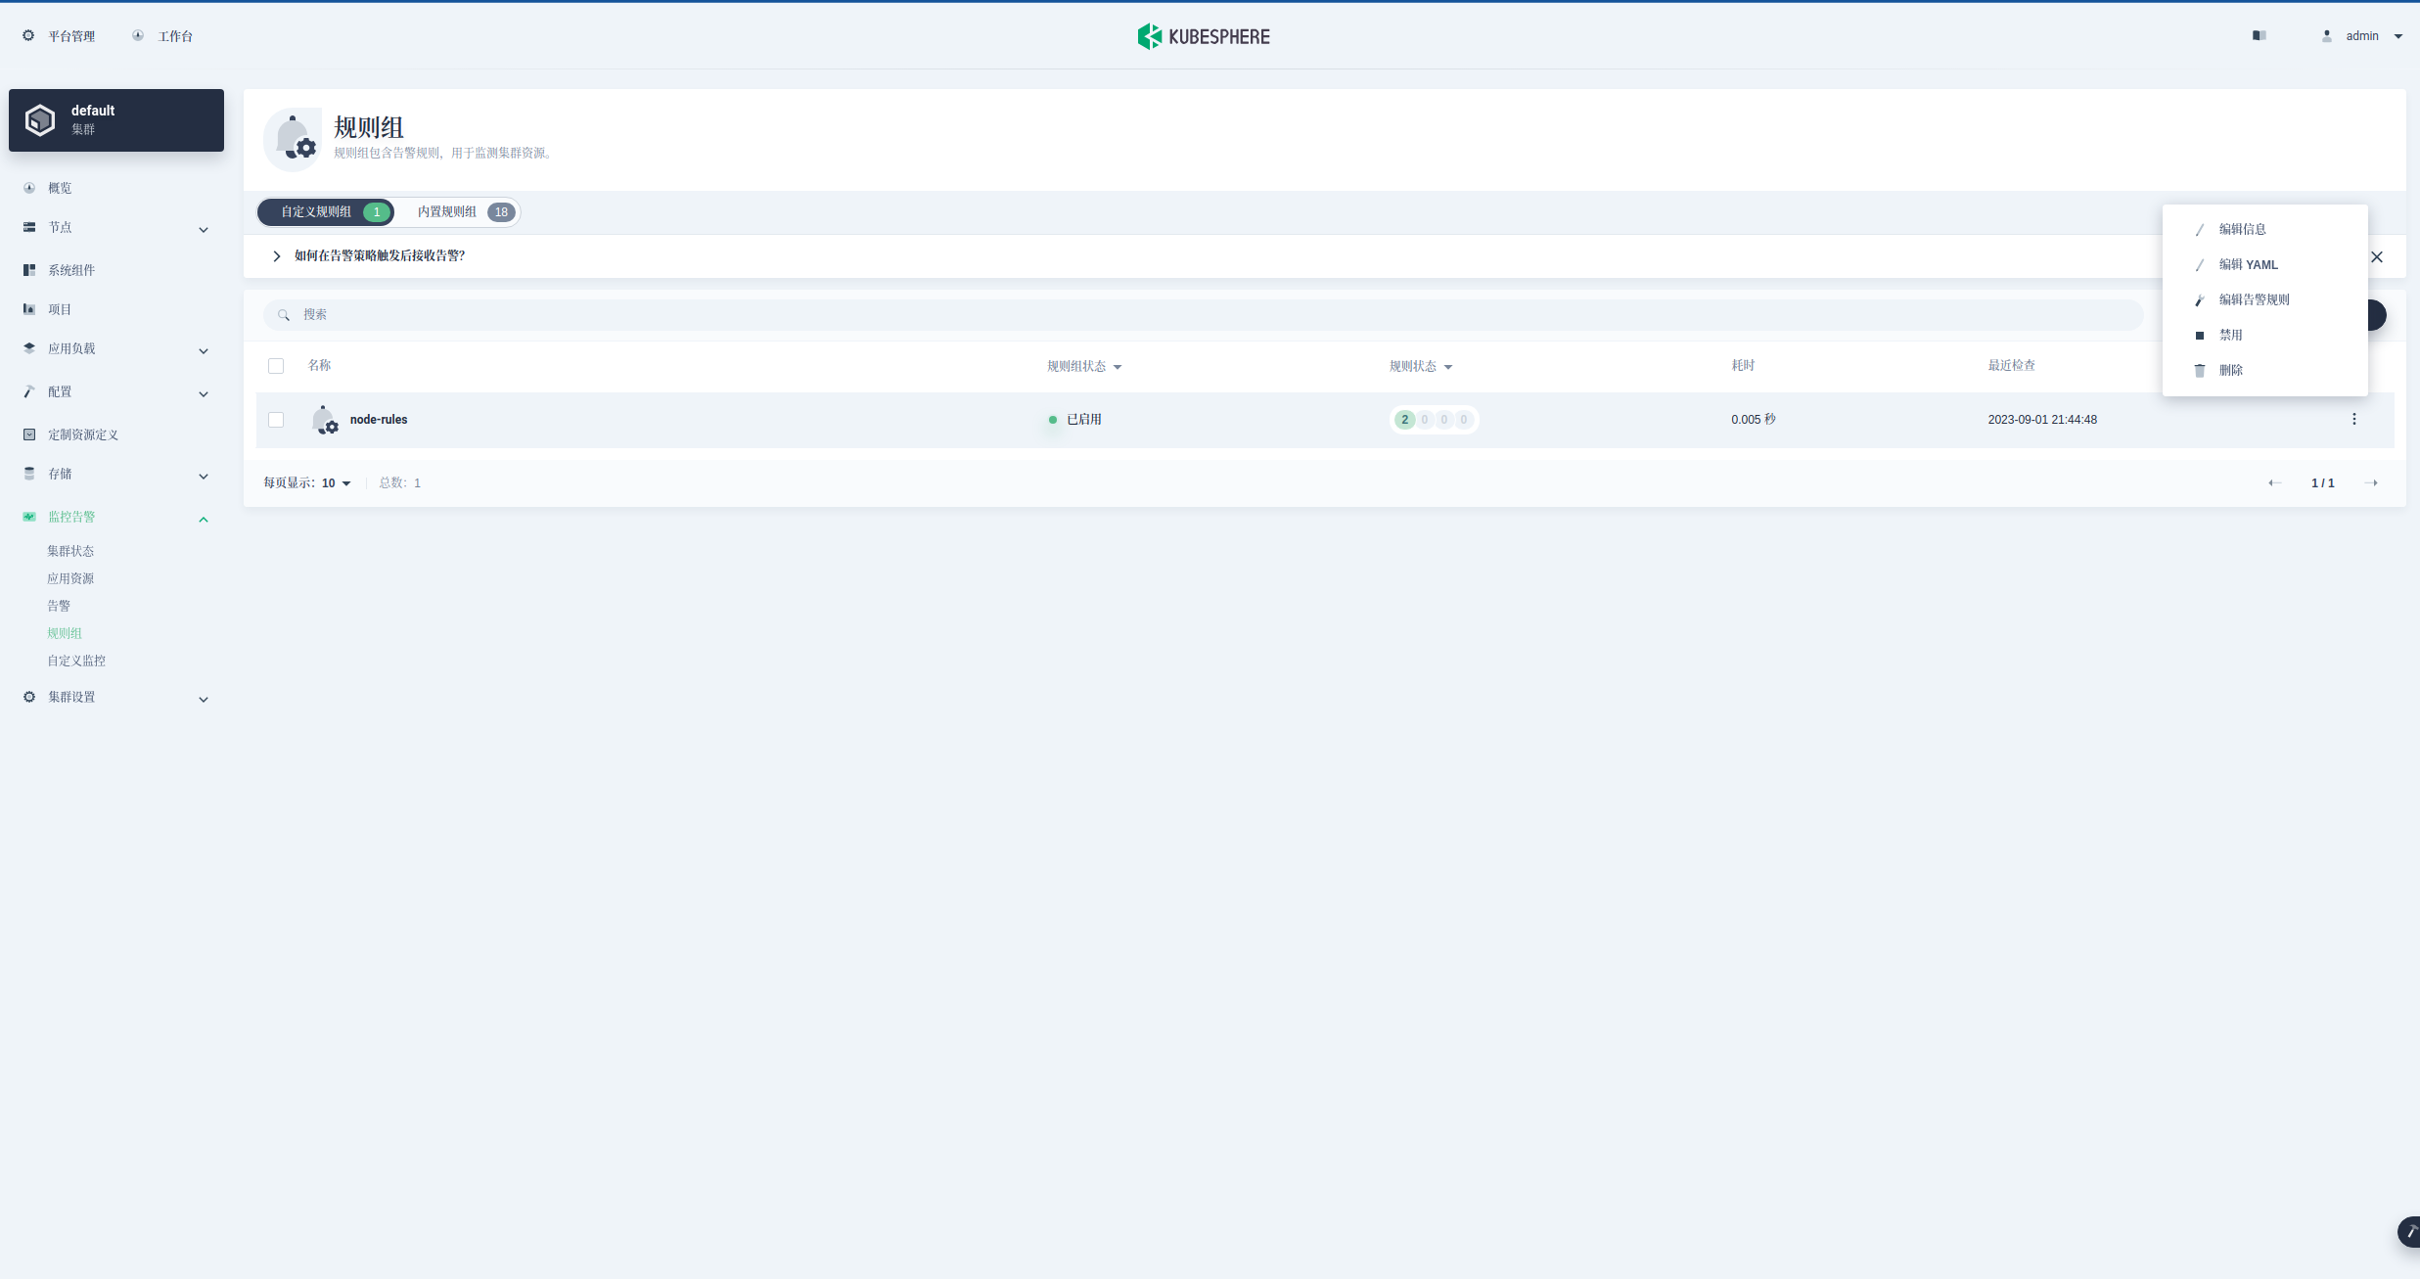Open 集群状态 submenu item
The width and height of the screenshot is (2420, 1279).
[70, 551]
